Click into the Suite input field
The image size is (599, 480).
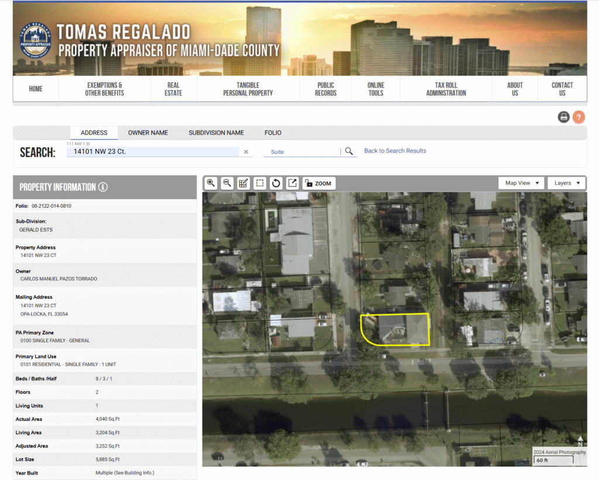coord(301,152)
